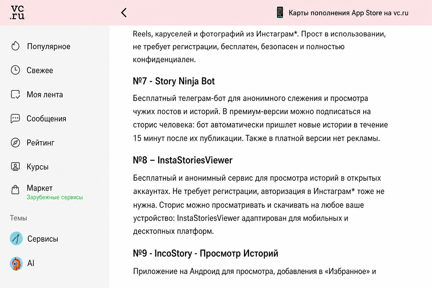Image resolution: width=432 pixels, height=288 pixels.
Task: Open the AI topic
Action: click(31, 263)
